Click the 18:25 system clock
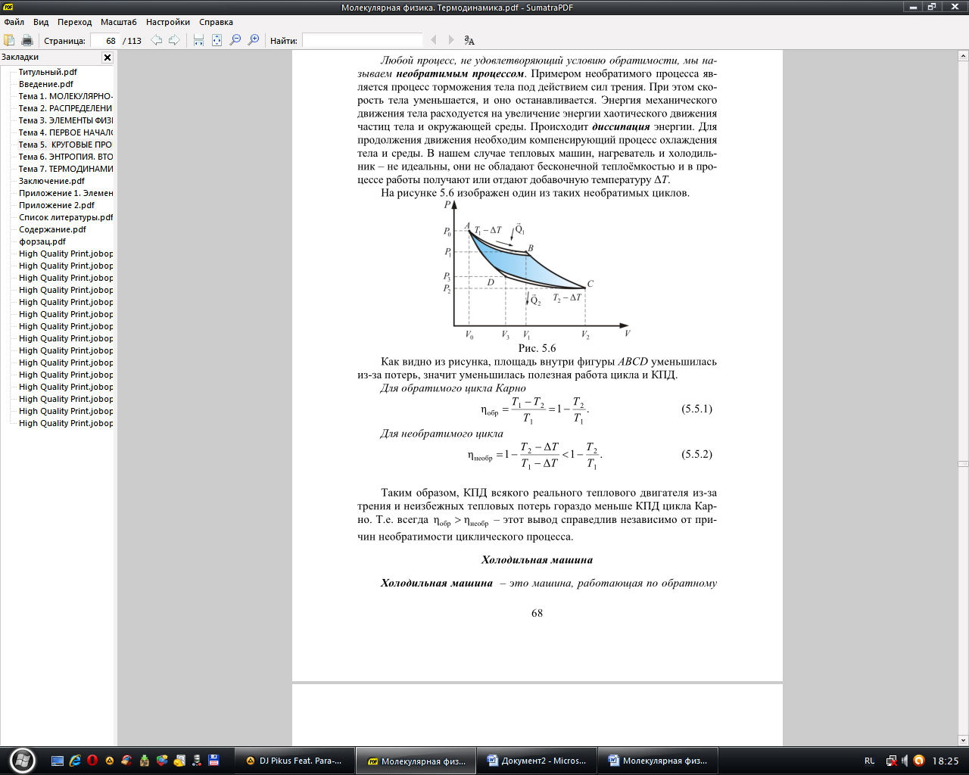 pyautogui.click(x=946, y=761)
